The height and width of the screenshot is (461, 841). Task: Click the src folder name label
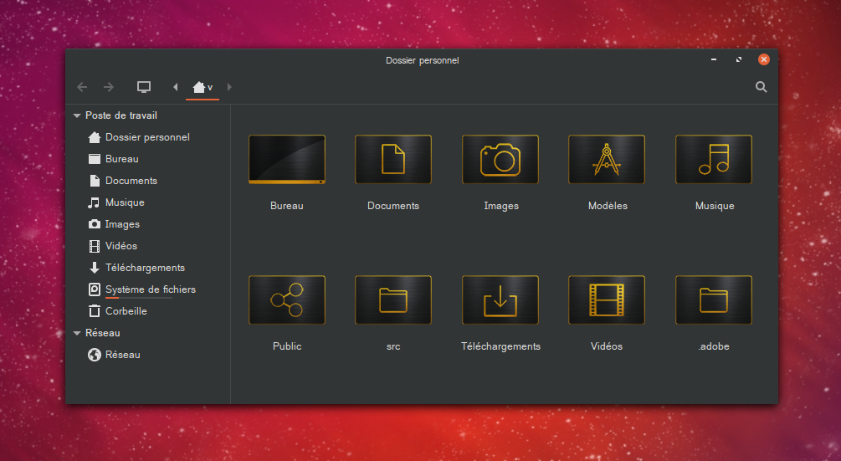(x=393, y=347)
